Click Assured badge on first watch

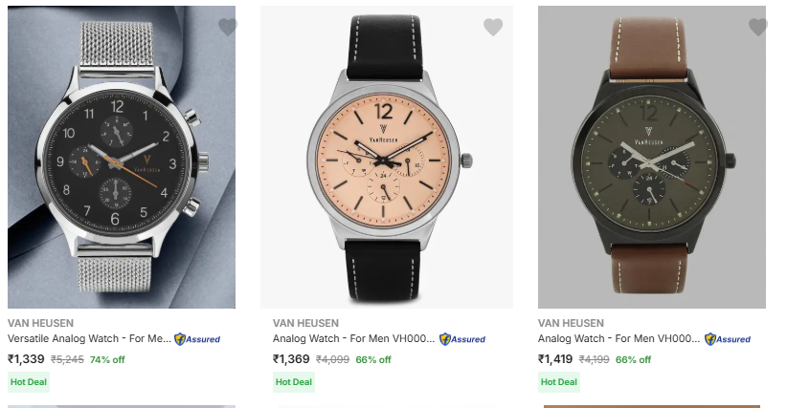[x=197, y=339]
